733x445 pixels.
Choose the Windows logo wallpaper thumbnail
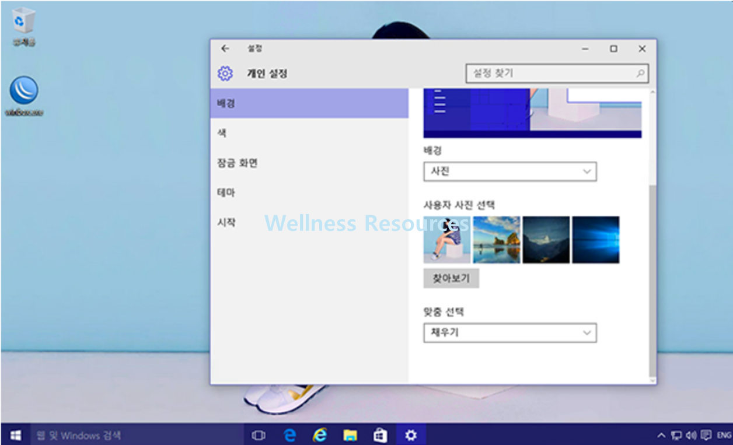(x=596, y=240)
